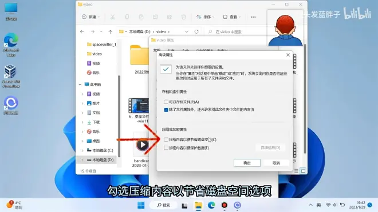Click the Wi-Fi network tray icon
The height and width of the screenshot is (212, 378).
[328, 205]
